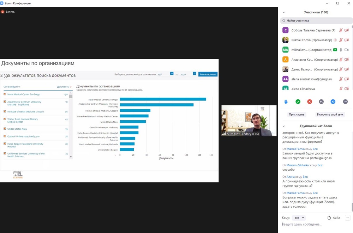Collapse the Участники (168) panel chevron
Image resolution: width=353 pixels, height=233 pixels.
tap(284, 12)
